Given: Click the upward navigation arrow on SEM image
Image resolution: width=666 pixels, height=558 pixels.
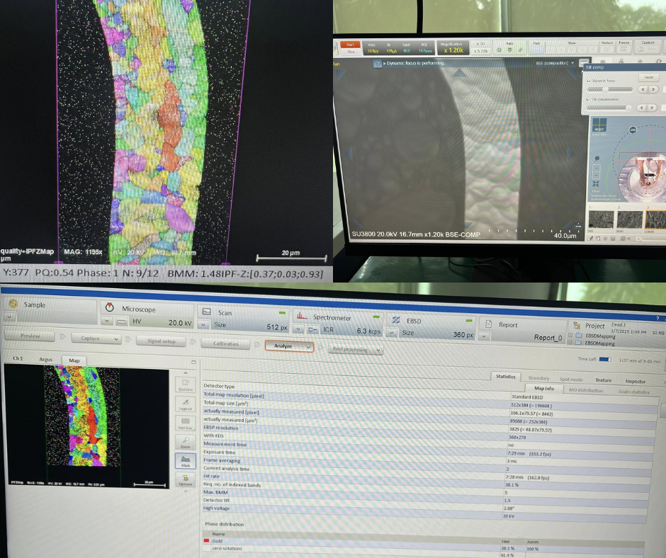Looking at the screenshot, I should tap(459, 74).
